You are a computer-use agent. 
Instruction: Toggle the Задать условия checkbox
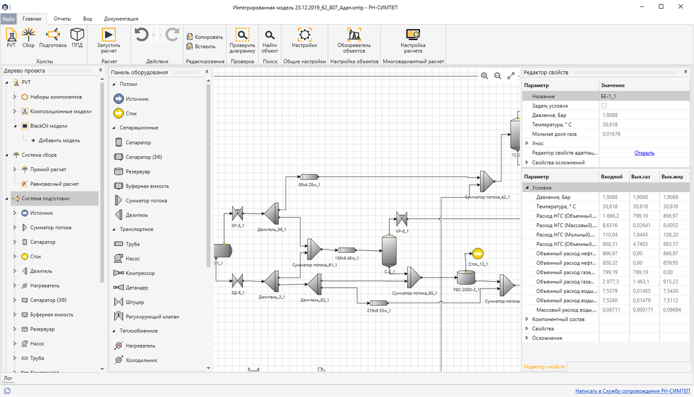pos(604,106)
